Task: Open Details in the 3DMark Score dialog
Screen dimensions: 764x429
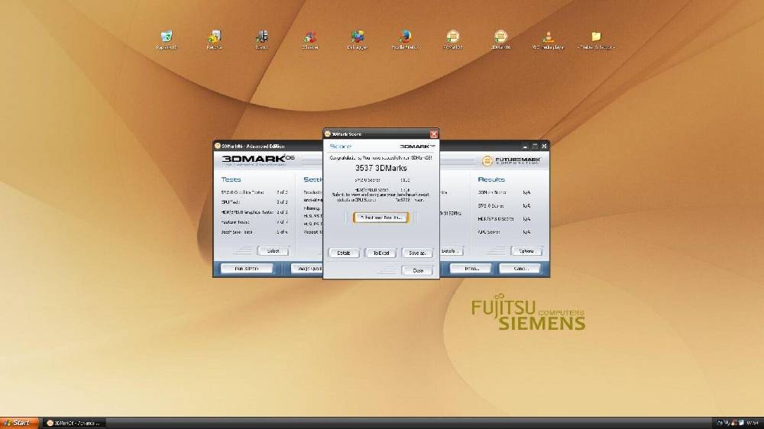Action: [x=344, y=253]
